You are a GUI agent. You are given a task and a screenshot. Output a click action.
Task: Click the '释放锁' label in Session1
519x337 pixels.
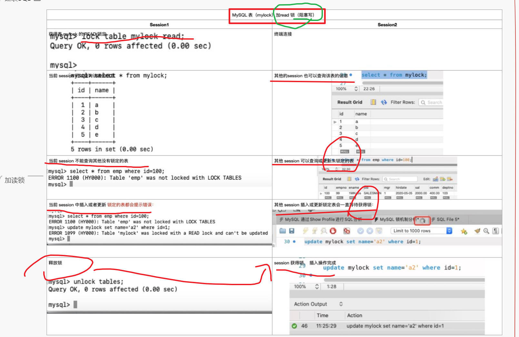pyautogui.click(x=55, y=263)
